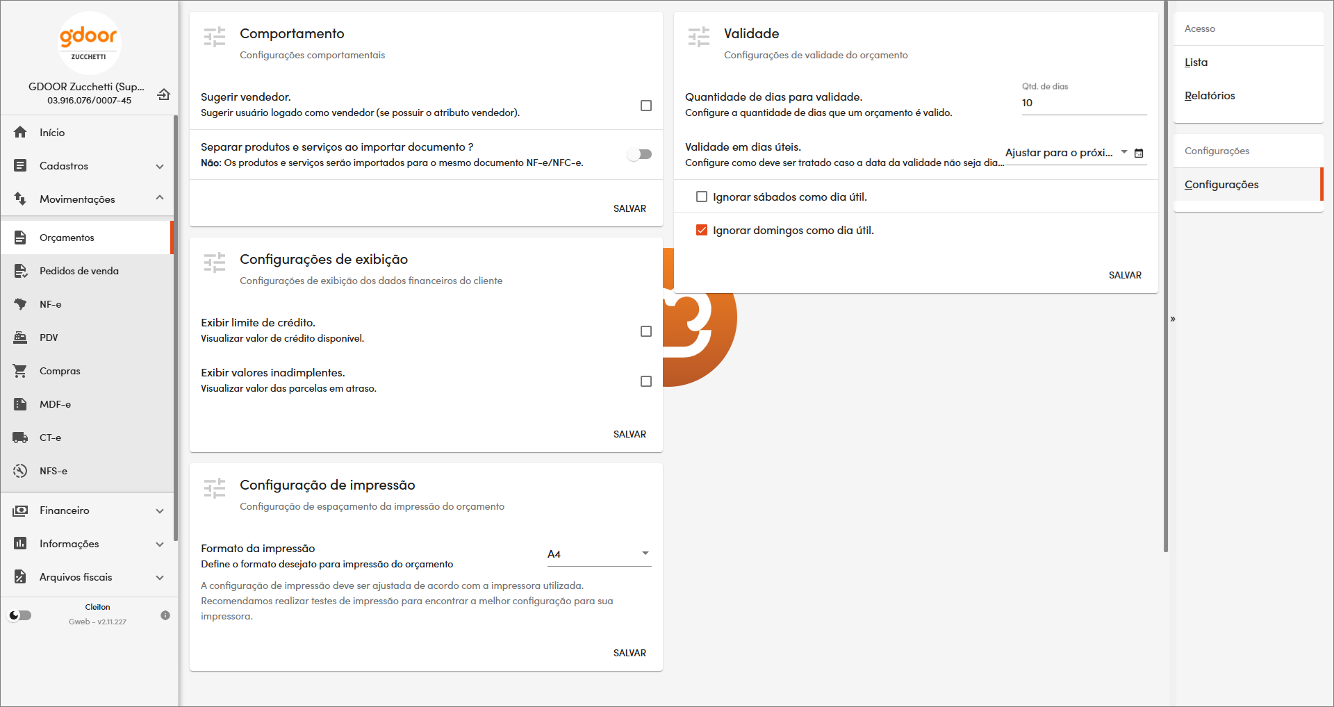The width and height of the screenshot is (1334, 707).
Task: Click the Orçamentos document icon
Action: (20, 238)
